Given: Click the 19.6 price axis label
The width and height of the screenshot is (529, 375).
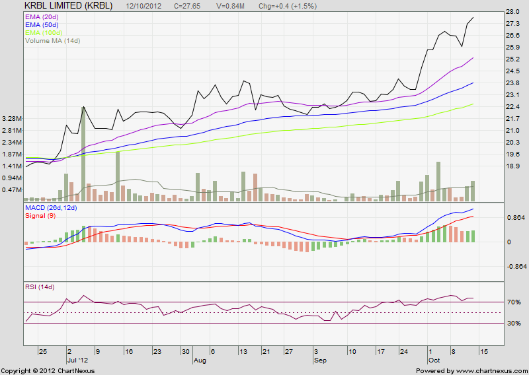Looking at the screenshot, I should pyautogui.click(x=512, y=154).
